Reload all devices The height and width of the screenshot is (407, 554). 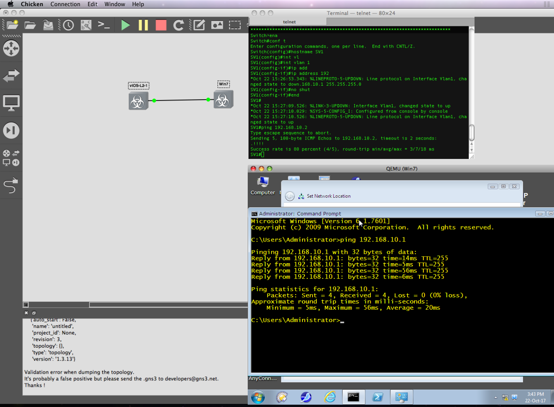pos(178,25)
